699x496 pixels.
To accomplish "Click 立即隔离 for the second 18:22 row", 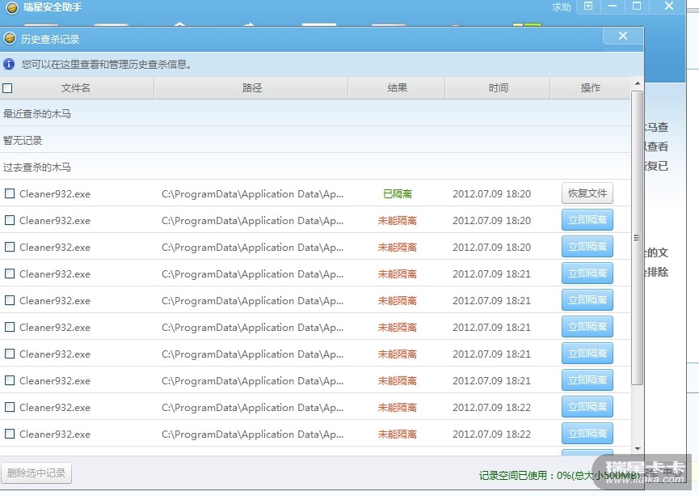I will 587,434.
